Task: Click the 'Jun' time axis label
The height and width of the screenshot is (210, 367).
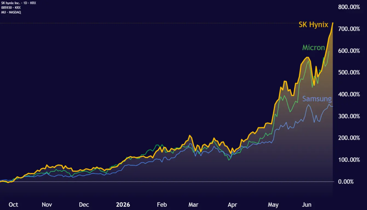Action: click(x=307, y=205)
